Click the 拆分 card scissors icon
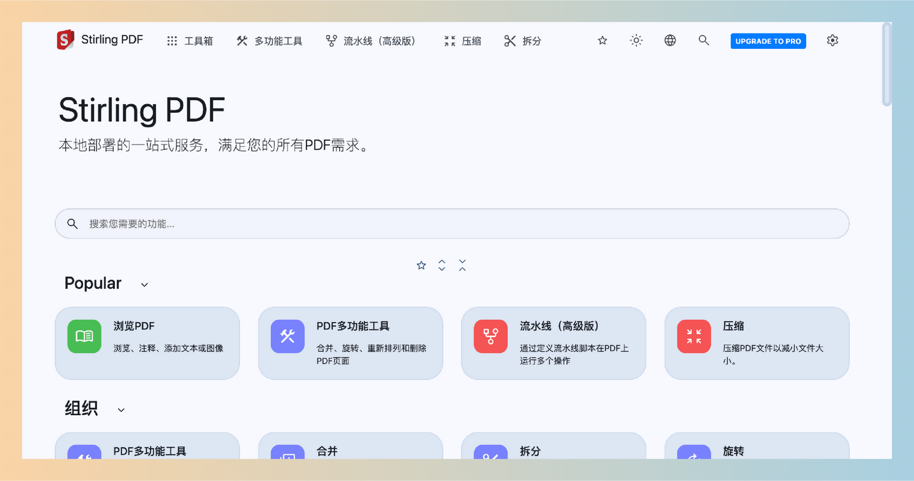 click(x=491, y=452)
